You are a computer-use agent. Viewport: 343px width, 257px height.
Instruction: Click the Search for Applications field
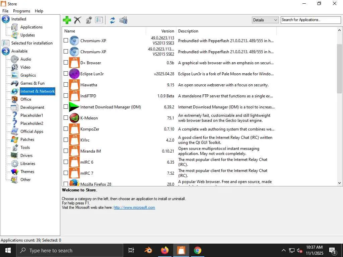[311, 20]
